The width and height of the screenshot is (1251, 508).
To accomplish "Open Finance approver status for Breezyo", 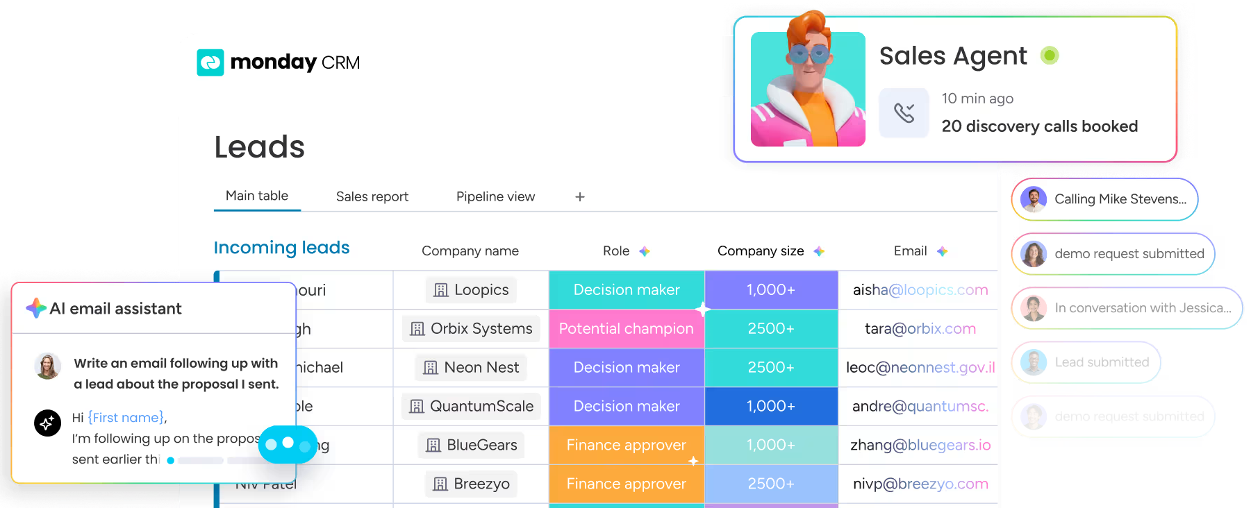I will (627, 484).
